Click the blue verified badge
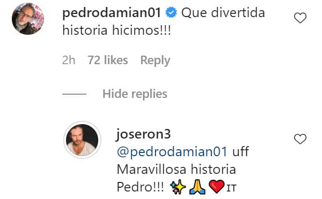This screenshot has width=322, height=199. coord(171,12)
